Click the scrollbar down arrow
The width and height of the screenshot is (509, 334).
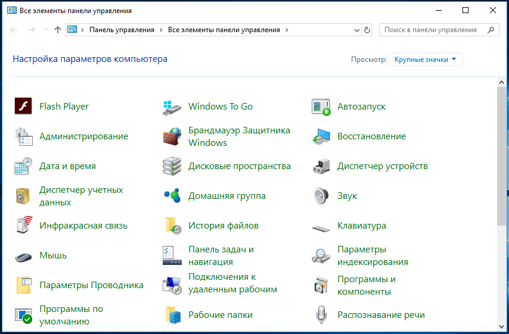501,326
